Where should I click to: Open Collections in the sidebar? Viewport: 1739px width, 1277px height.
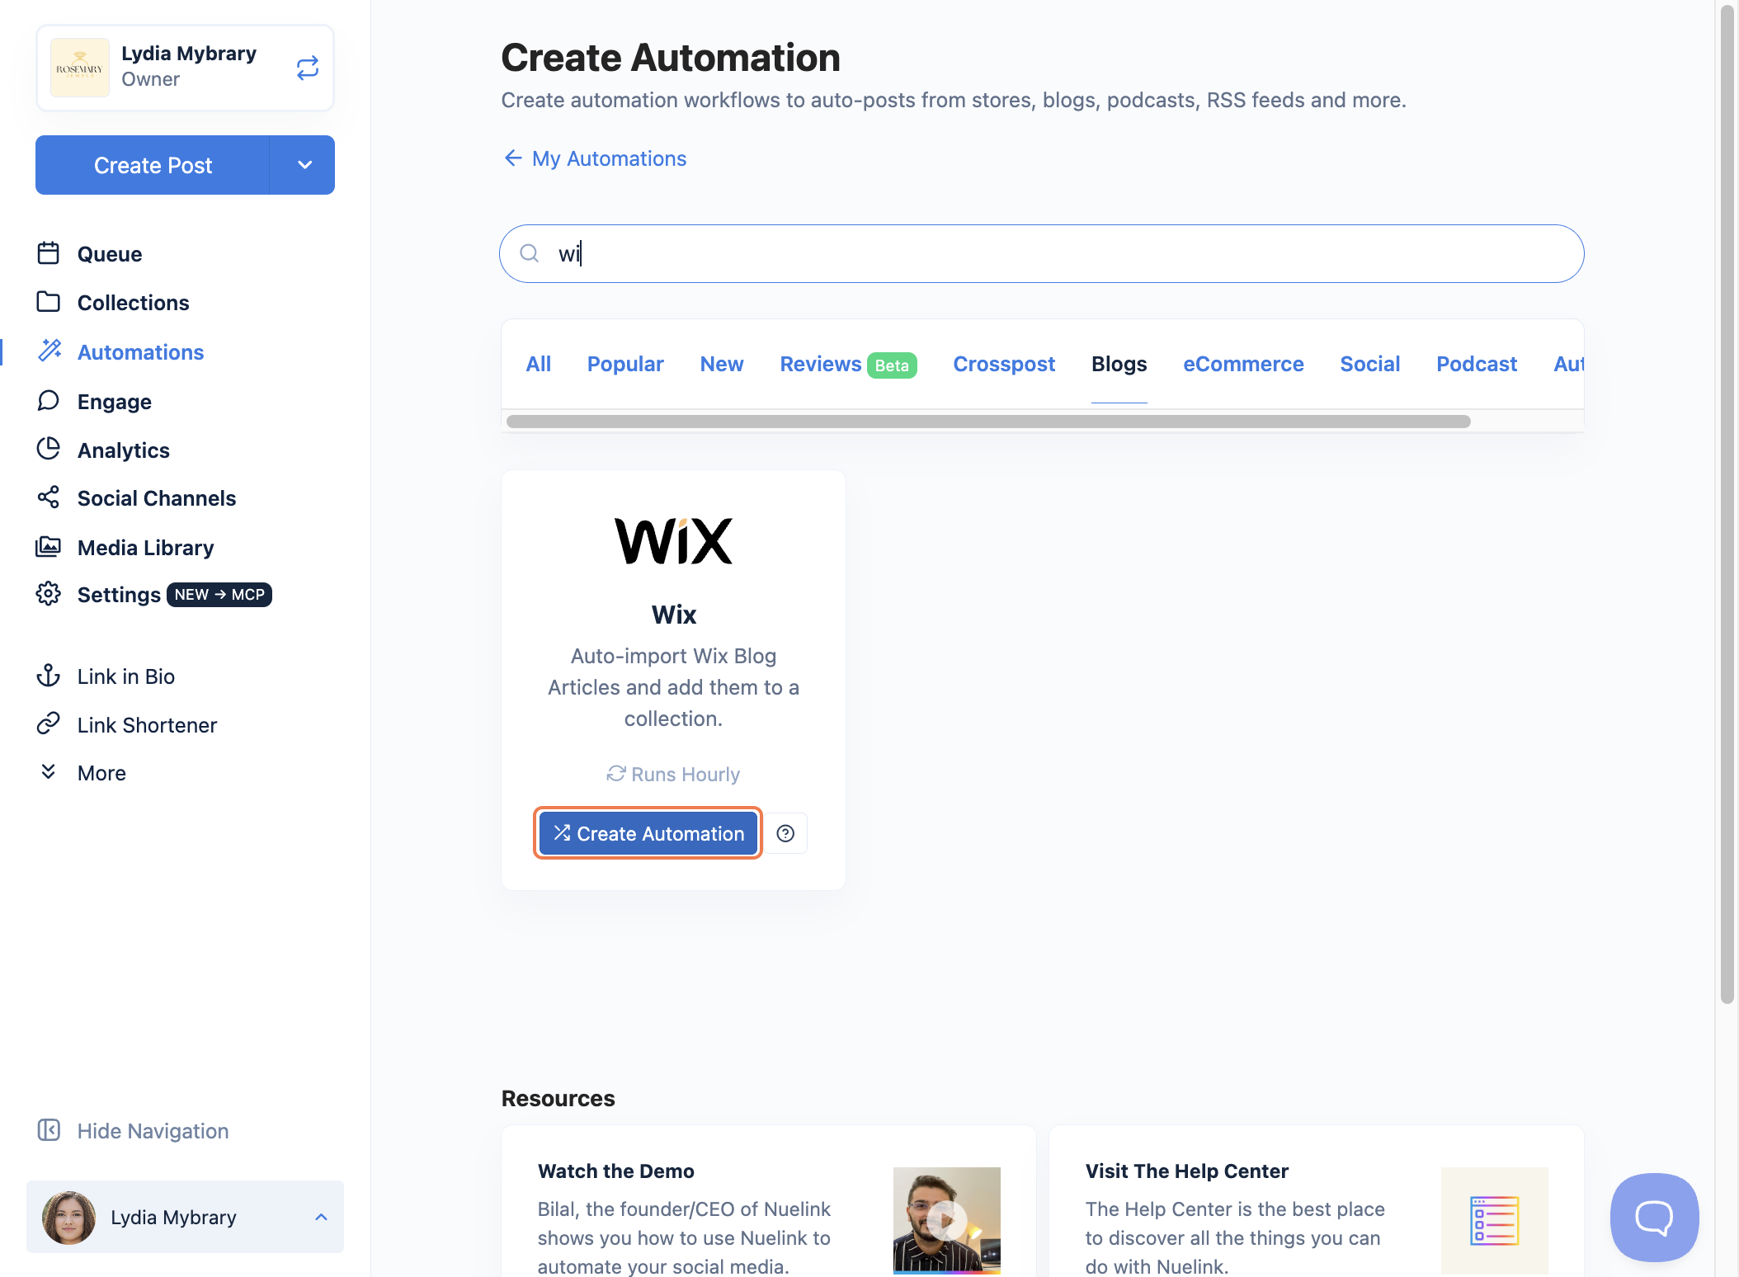[x=134, y=303]
